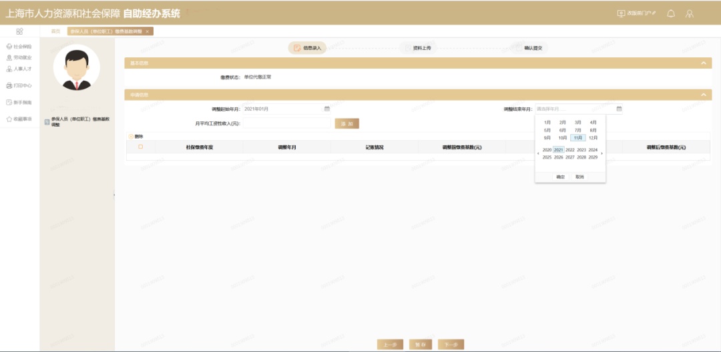Select 1月 in the month picker

click(x=547, y=123)
